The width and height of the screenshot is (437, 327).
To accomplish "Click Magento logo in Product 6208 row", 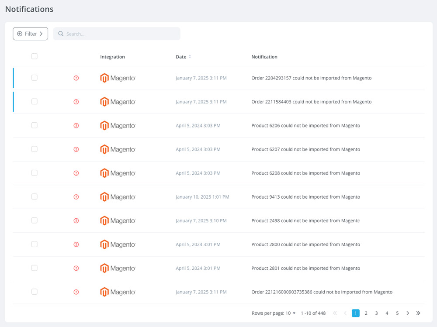I will 118,173.
